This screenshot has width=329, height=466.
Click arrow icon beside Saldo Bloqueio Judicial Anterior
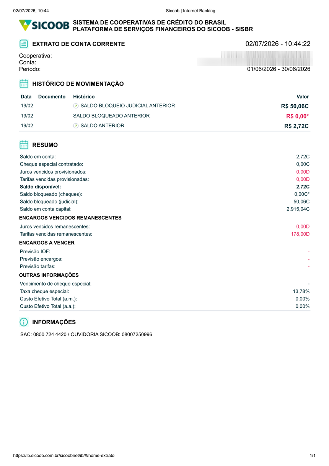(x=76, y=106)
